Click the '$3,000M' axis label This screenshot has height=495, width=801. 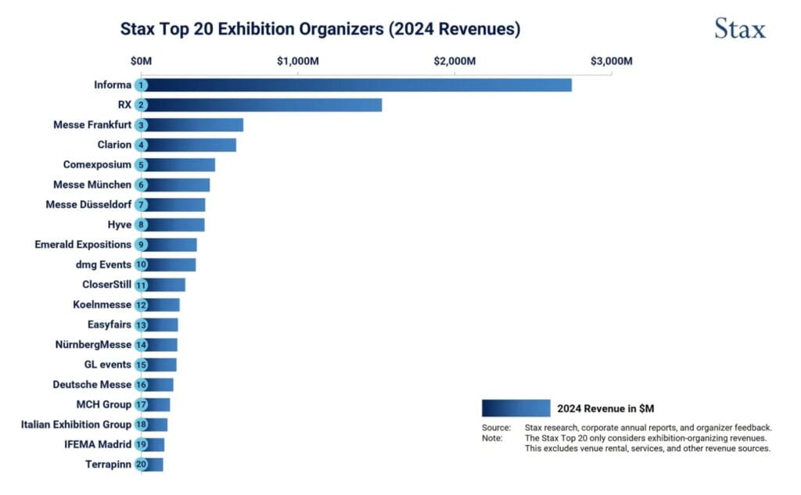[612, 61]
